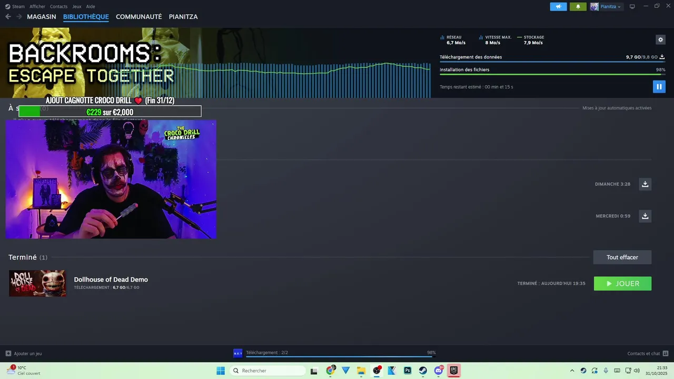Open the clock showing 21:33

(x=657, y=371)
